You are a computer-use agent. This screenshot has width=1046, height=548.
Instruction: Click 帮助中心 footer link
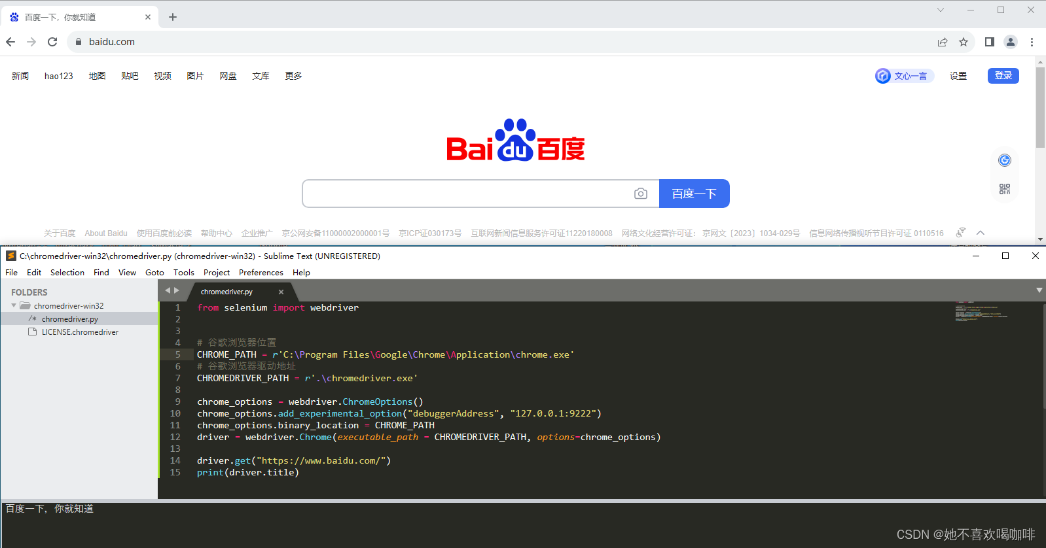(216, 233)
